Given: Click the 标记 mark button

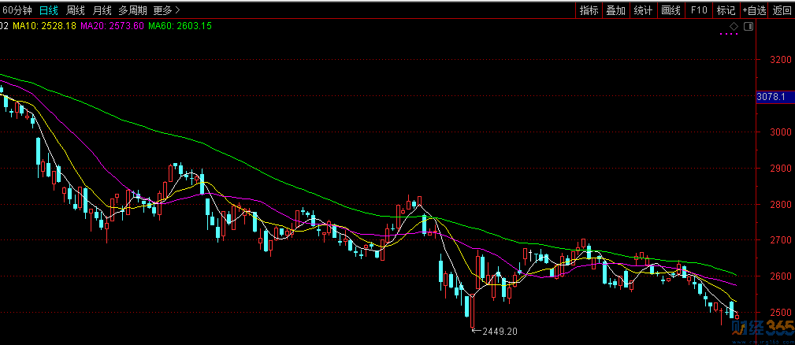Looking at the screenshot, I should tap(726, 10).
